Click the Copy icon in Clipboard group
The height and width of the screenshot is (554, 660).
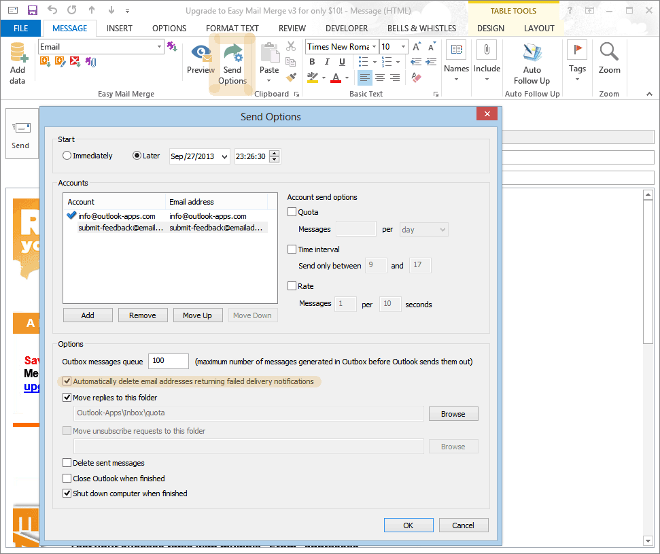coord(291,62)
